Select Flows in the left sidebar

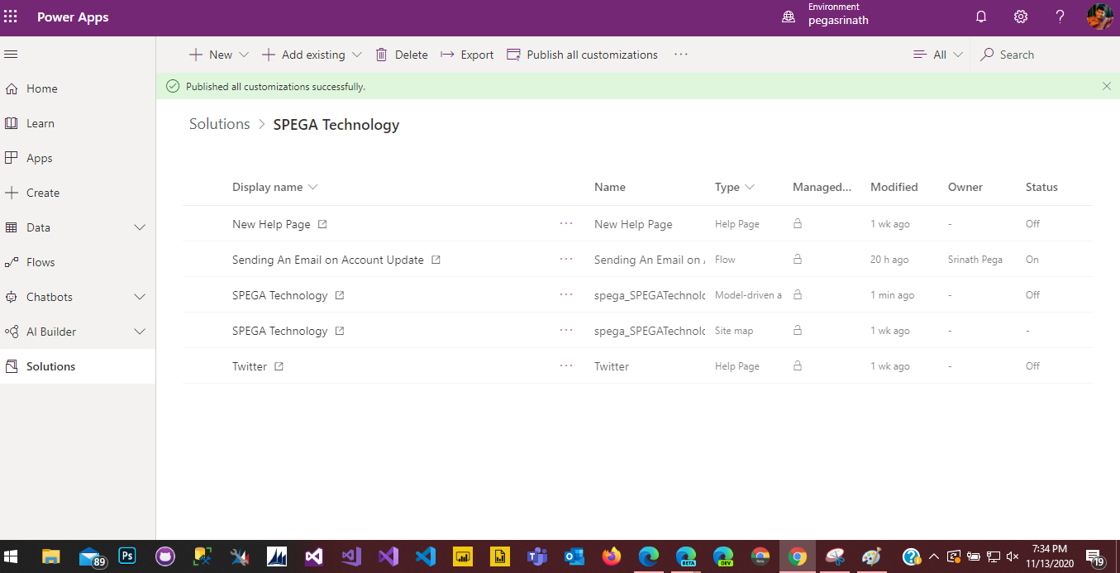click(x=41, y=262)
